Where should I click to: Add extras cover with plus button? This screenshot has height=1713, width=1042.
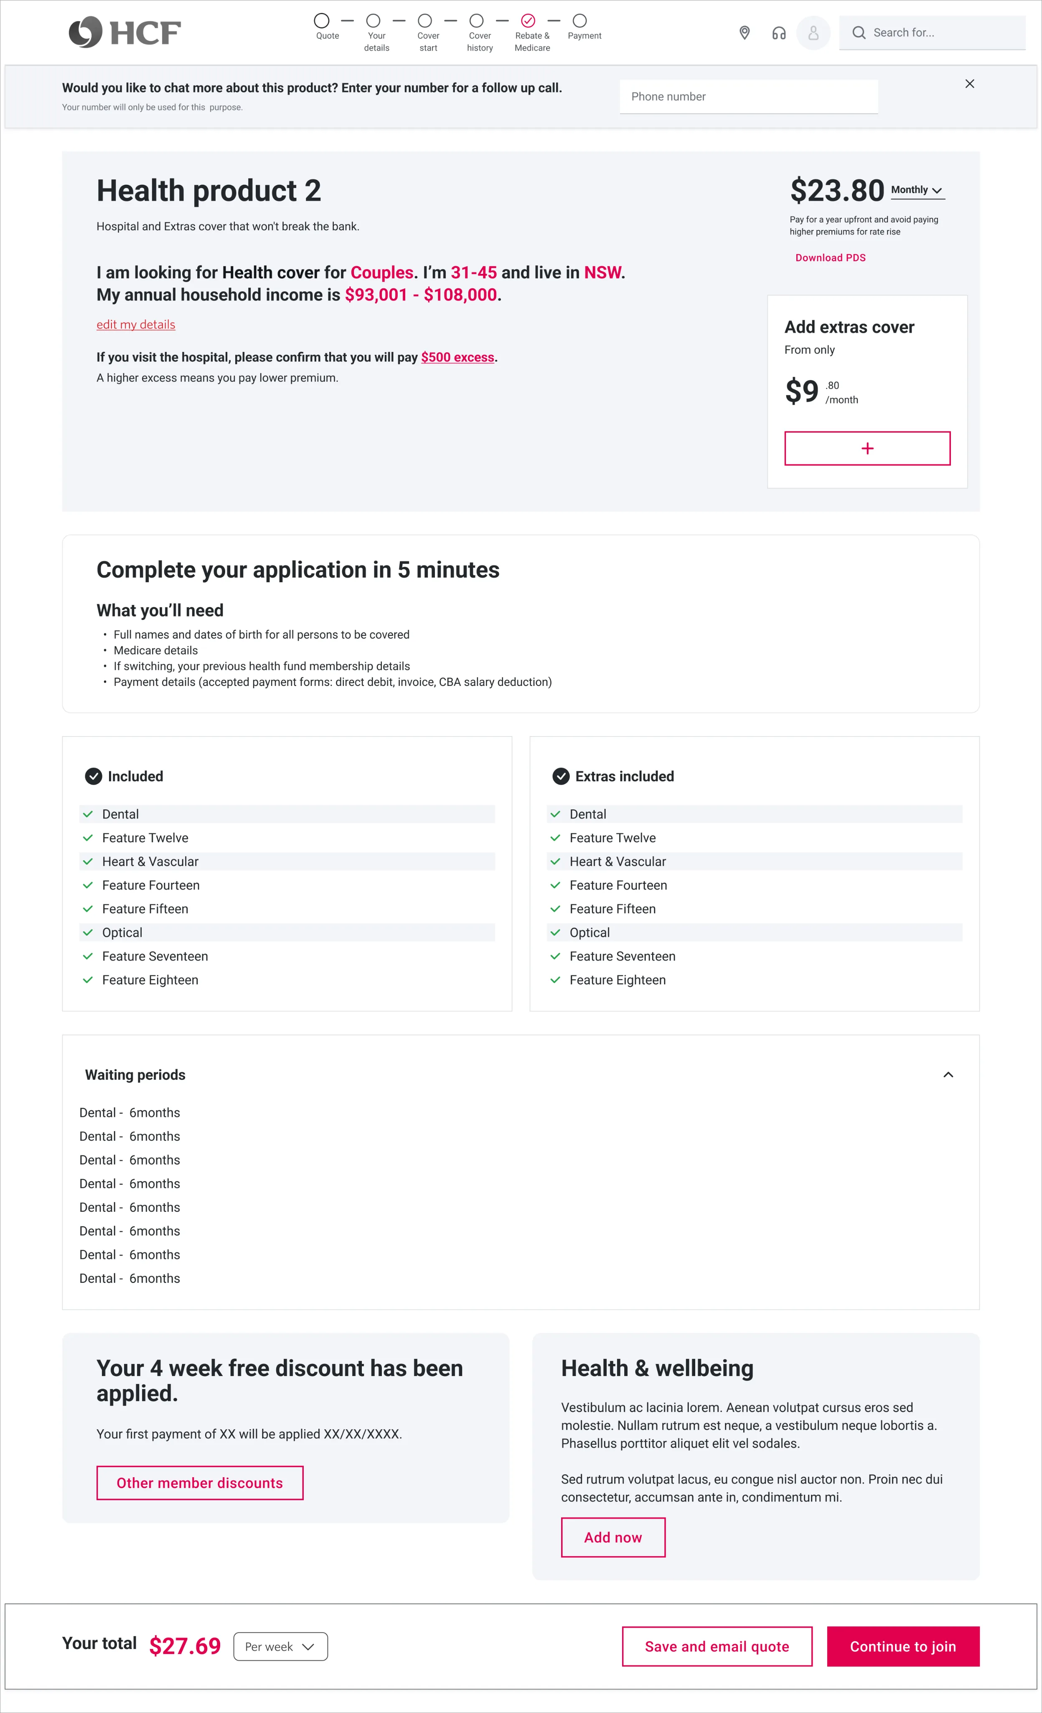(x=867, y=449)
